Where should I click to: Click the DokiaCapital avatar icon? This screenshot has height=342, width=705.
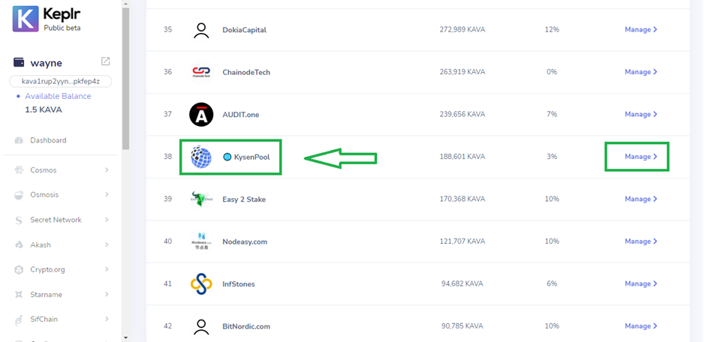[x=201, y=30]
